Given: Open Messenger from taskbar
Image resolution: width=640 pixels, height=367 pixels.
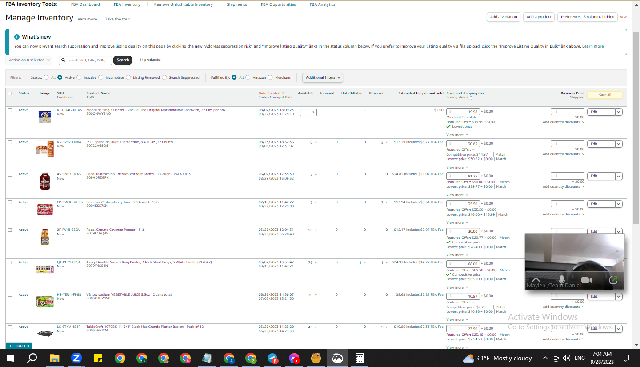Looking at the screenshot, I should click(294, 358).
